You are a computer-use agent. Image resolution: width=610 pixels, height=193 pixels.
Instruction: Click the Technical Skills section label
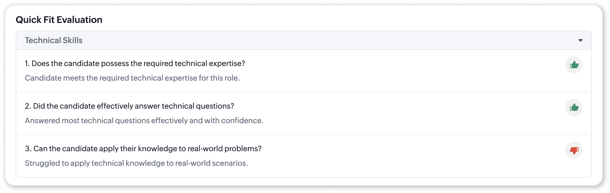pyautogui.click(x=54, y=40)
